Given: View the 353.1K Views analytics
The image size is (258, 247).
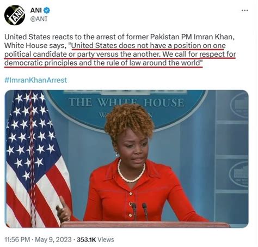Looking at the screenshot, I should pyautogui.click(x=95, y=239).
